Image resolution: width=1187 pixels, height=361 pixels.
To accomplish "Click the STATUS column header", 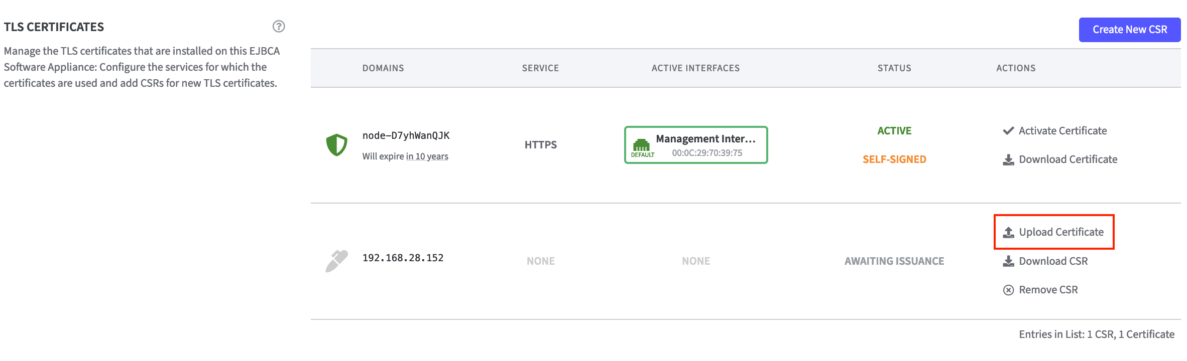I will 894,68.
